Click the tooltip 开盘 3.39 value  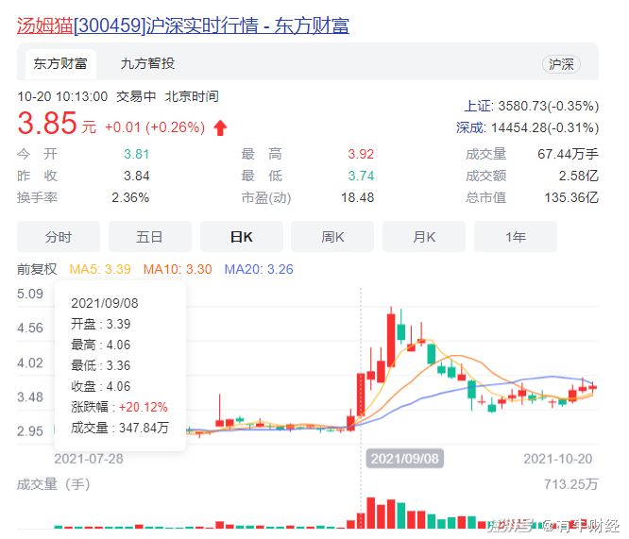(x=118, y=324)
